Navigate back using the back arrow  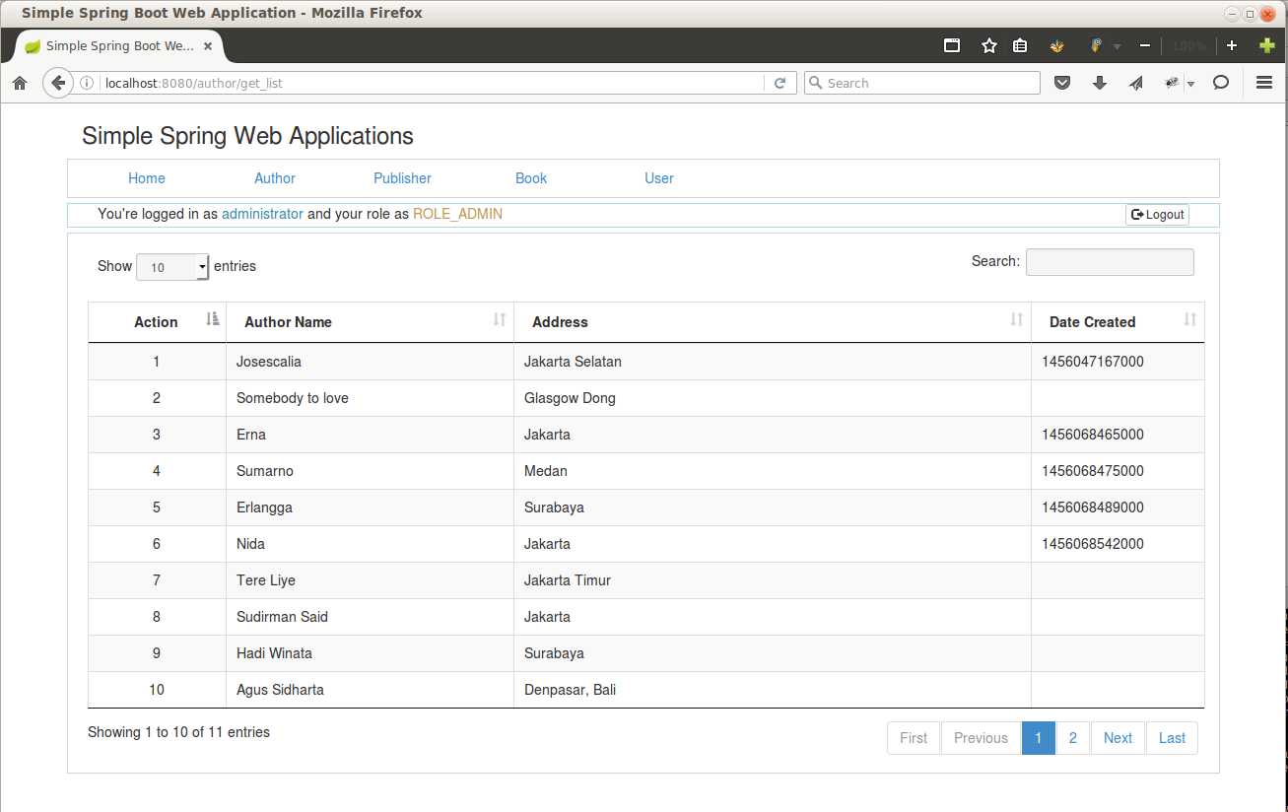coord(57,83)
